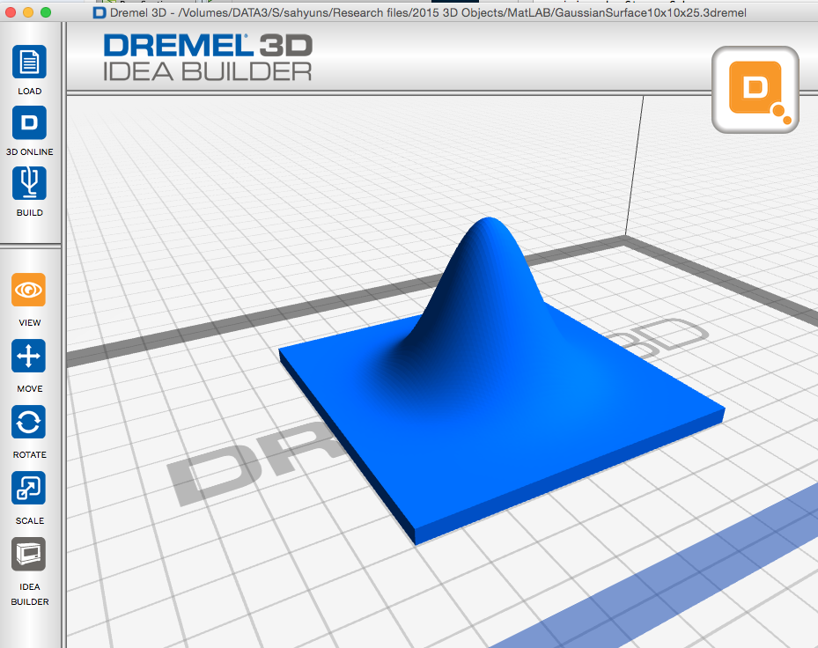Open the 3D Online library icon
This screenshot has width=818, height=648.
tap(29, 122)
